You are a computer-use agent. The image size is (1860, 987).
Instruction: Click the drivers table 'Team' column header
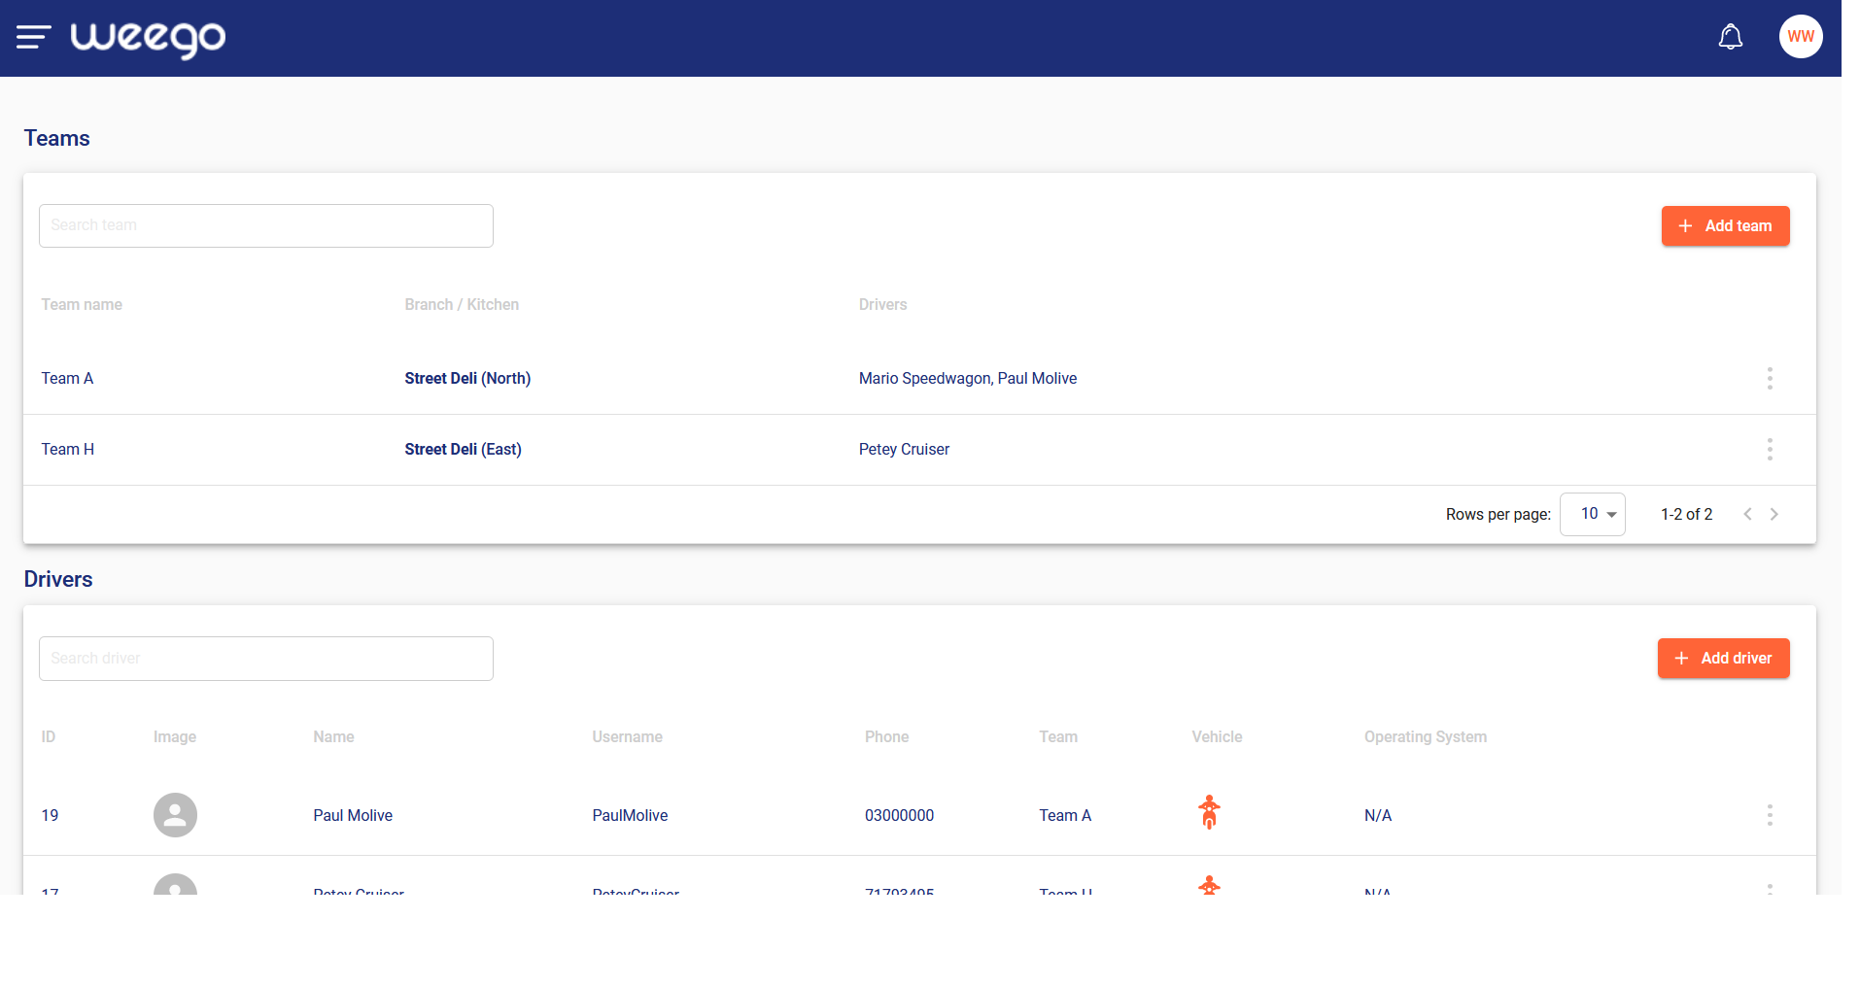1058,737
